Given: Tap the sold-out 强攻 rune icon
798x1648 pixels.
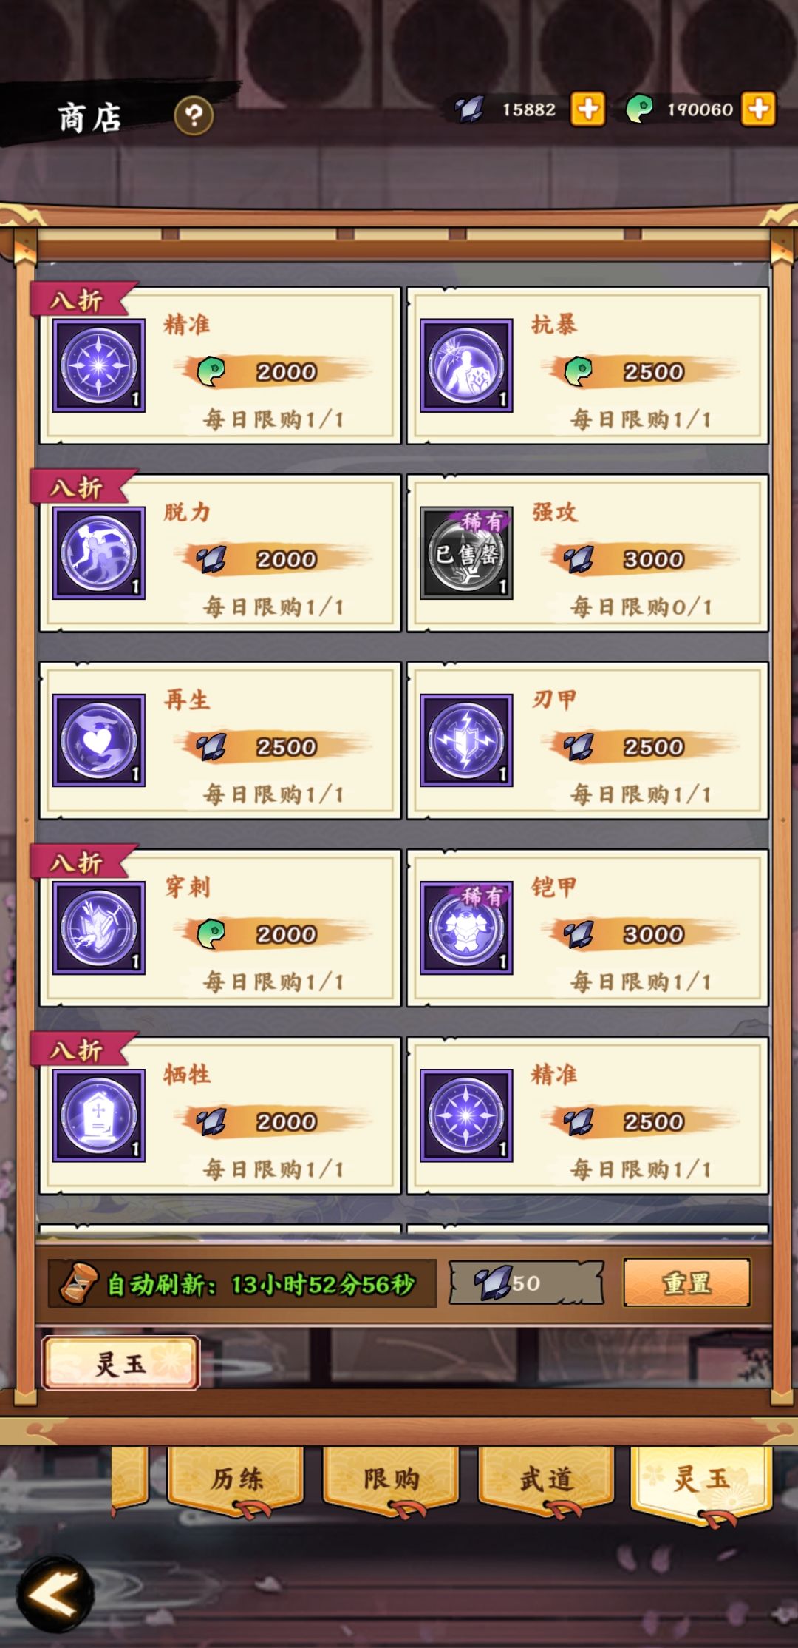Looking at the screenshot, I should (466, 553).
